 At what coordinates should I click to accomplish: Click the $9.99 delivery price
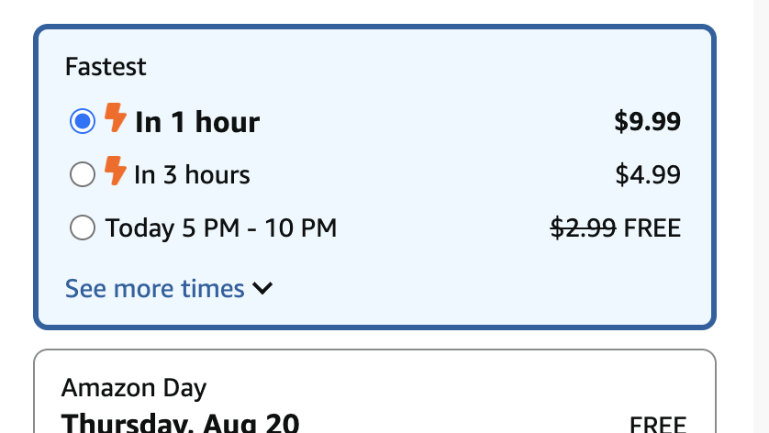click(x=647, y=121)
